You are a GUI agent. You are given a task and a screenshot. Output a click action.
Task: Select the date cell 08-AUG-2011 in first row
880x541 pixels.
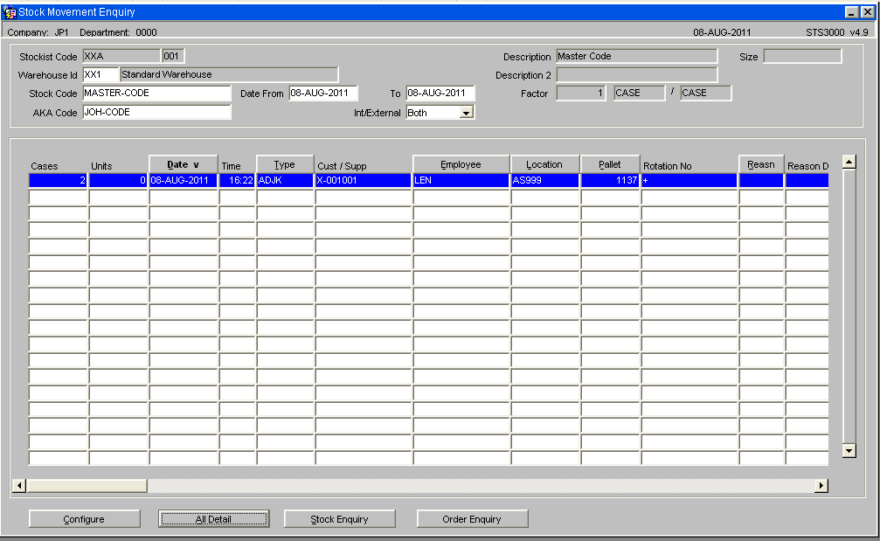pos(183,180)
